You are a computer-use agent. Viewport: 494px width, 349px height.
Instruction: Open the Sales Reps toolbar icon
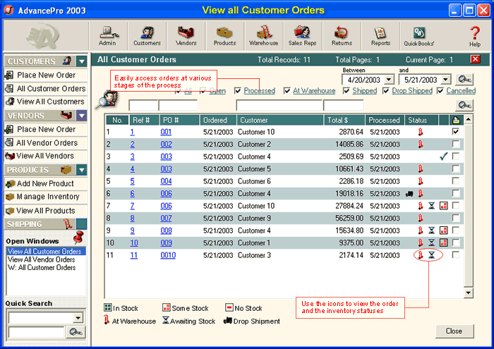pos(302,36)
